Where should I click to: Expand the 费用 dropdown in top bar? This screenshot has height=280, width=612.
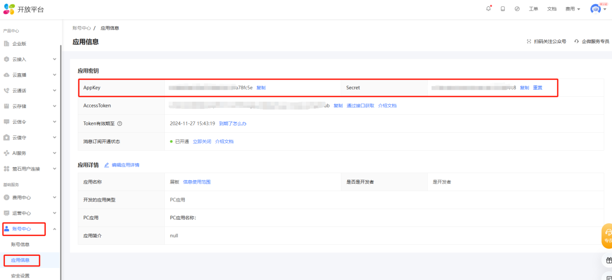573,9
